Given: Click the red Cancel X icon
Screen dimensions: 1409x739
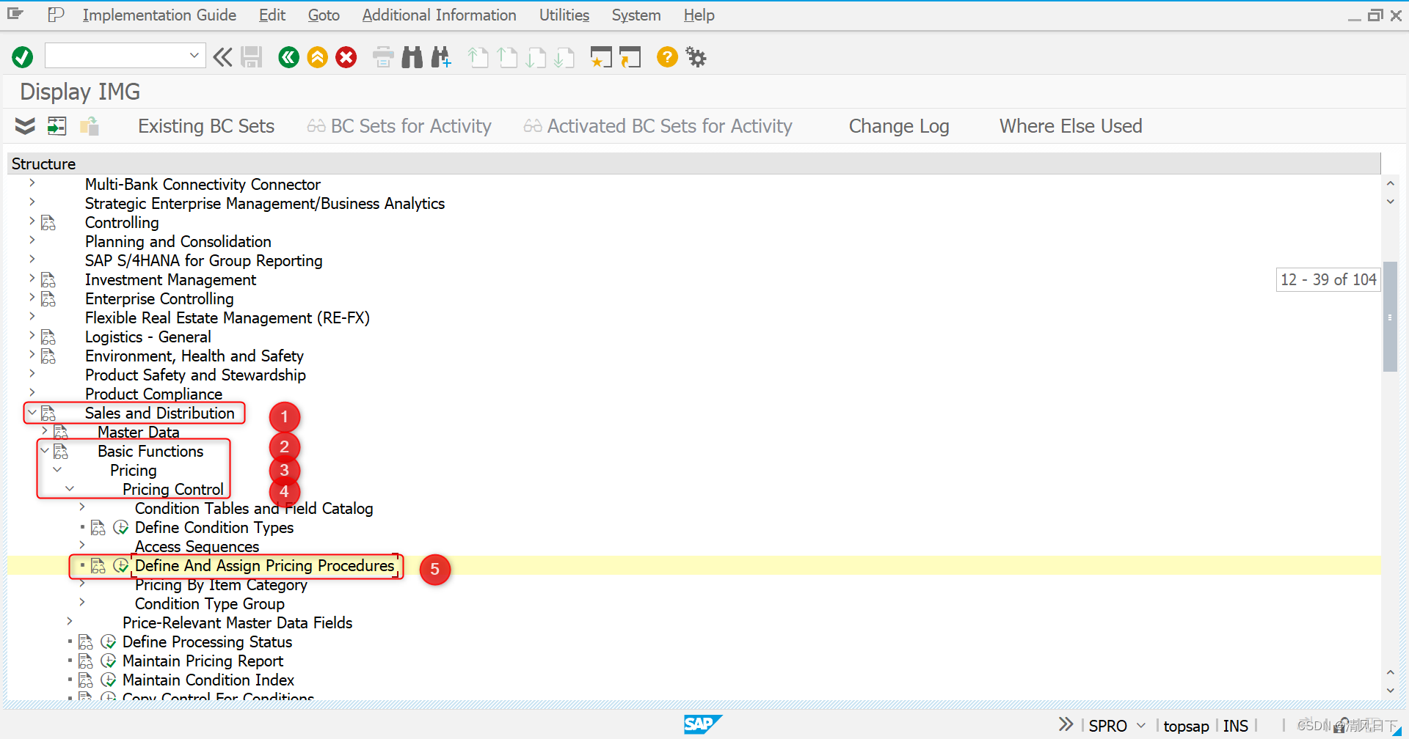Looking at the screenshot, I should tap(346, 57).
